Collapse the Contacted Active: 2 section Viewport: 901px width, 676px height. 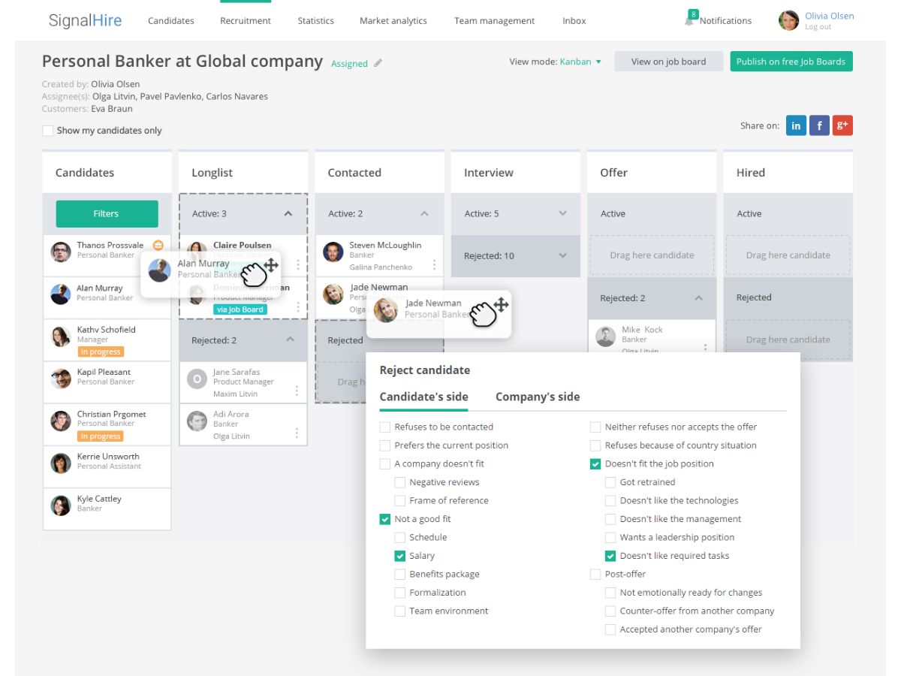[424, 214]
